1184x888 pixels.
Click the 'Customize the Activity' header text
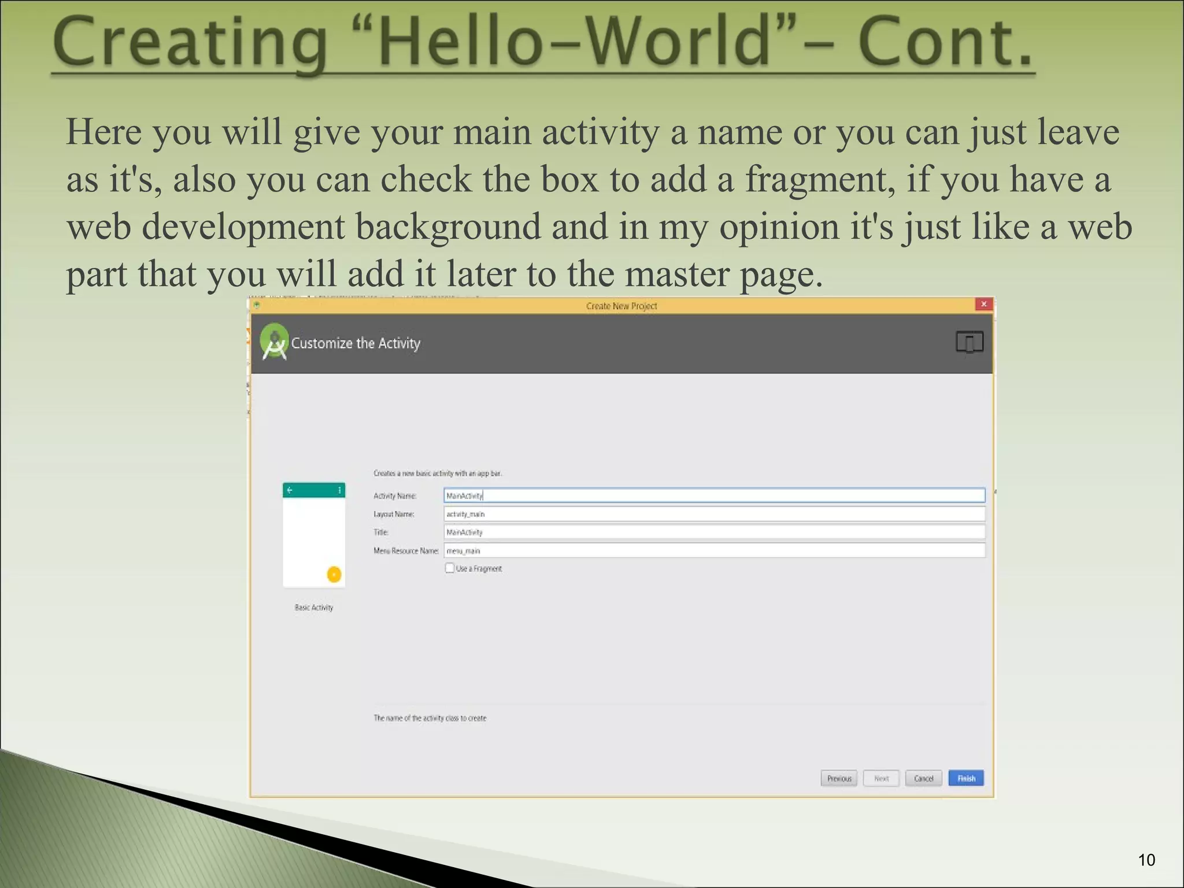(x=356, y=343)
